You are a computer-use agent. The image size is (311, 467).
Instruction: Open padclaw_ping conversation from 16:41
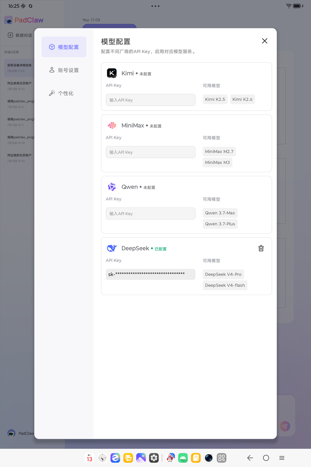(x=19, y=104)
